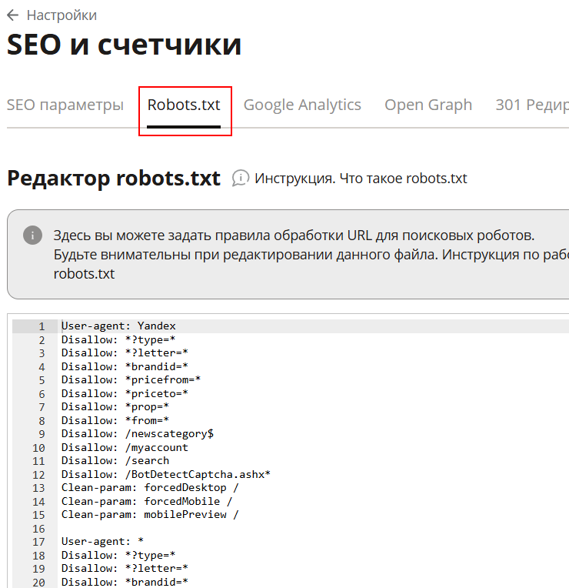Click the empty line 16 in the editor
This screenshot has width=569, height=588.
(x=314, y=529)
